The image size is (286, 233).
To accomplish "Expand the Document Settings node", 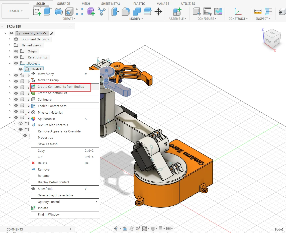I will pyautogui.click(x=10, y=39).
